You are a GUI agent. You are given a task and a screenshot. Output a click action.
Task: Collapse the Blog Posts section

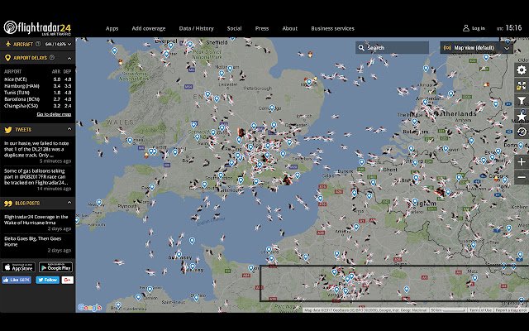(x=69, y=203)
